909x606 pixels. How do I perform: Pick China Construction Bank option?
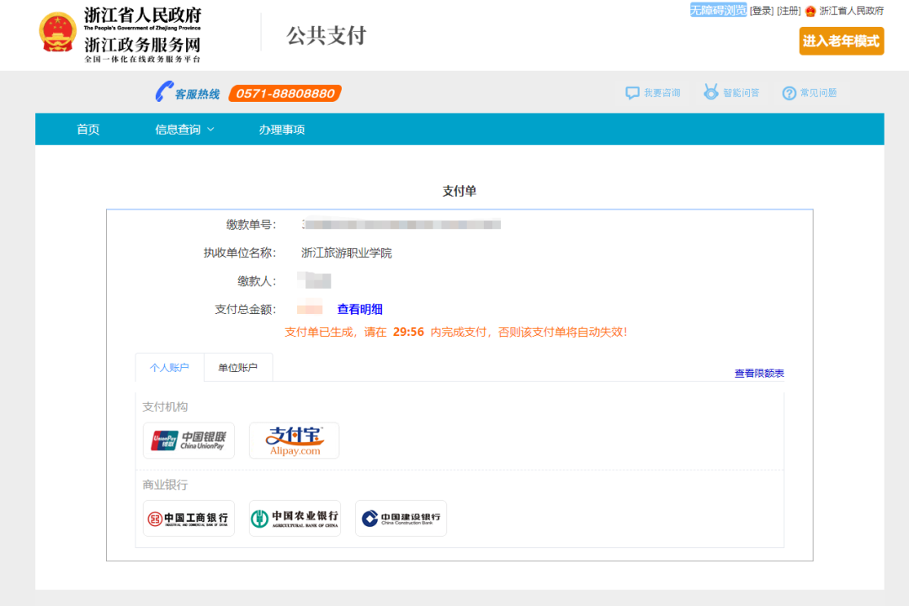[401, 518]
